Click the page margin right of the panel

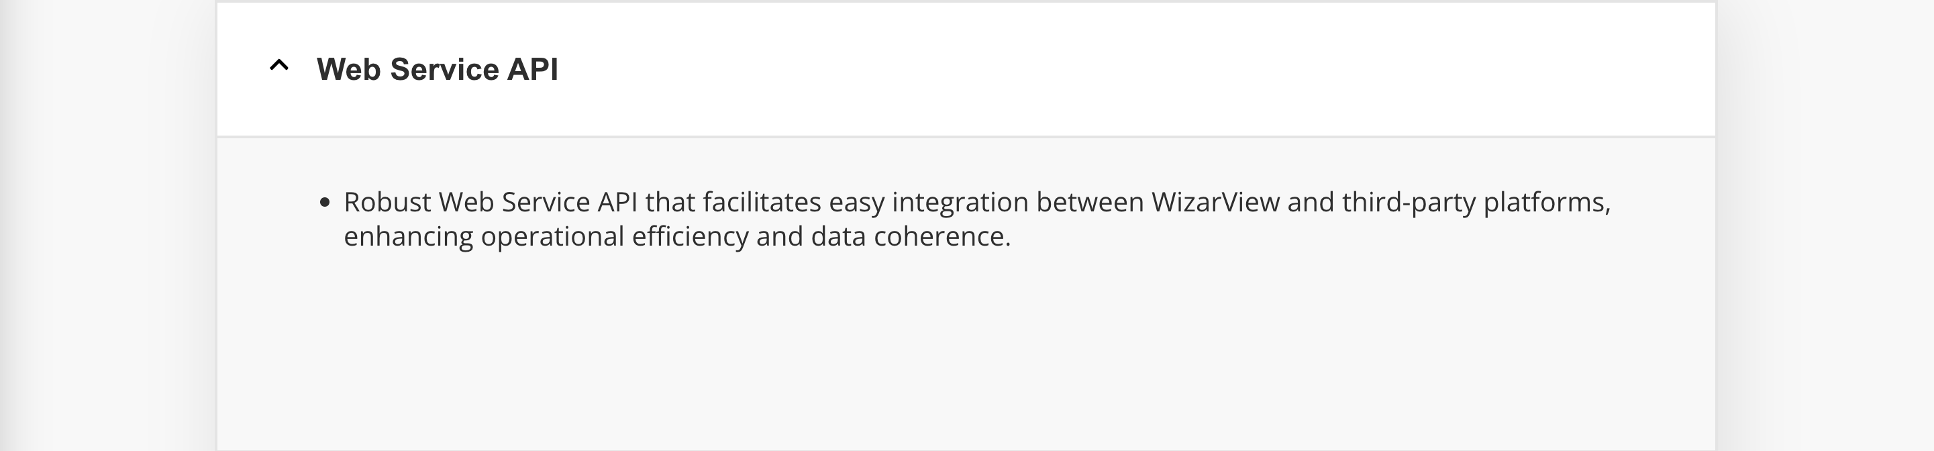point(1825,225)
